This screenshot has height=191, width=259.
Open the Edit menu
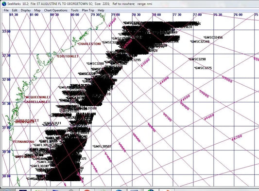(15, 10)
